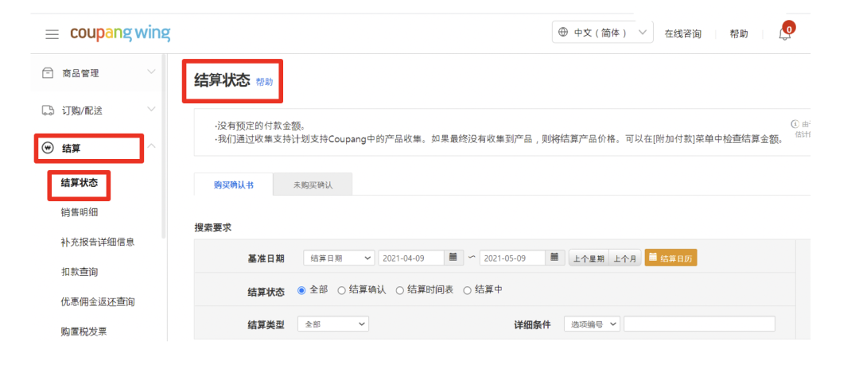Open 优惠佣金返还查询 in sidebar
The image size is (859, 388).
98,301
